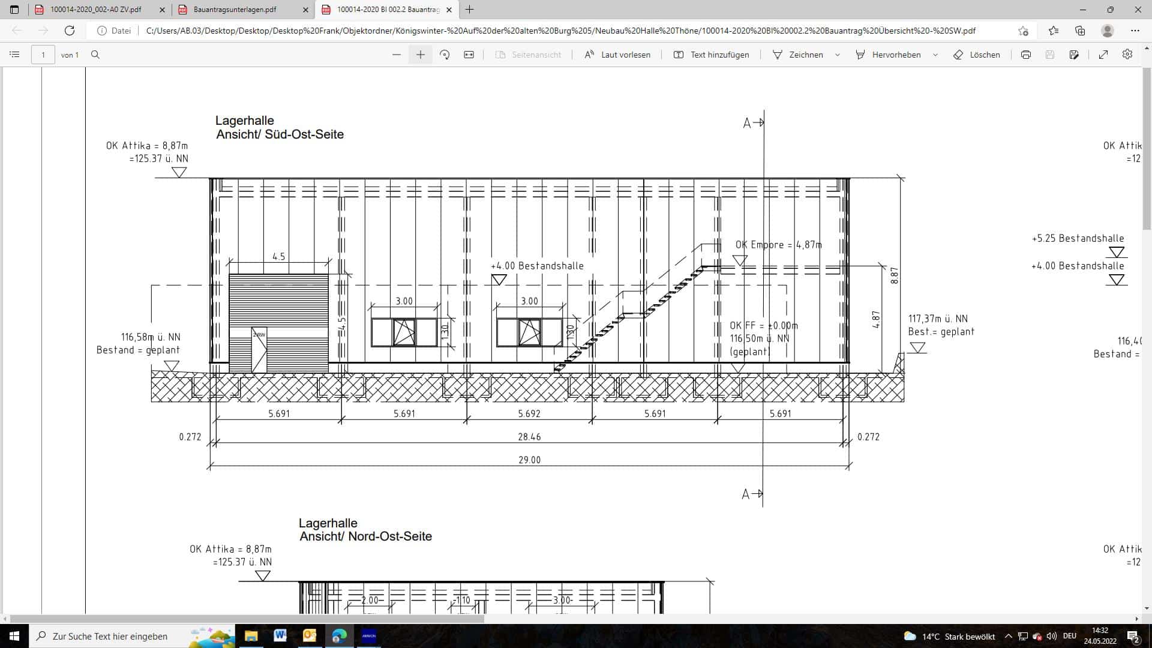1152x648 pixels.
Task: Zoom out with the minus button
Action: click(396, 55)
